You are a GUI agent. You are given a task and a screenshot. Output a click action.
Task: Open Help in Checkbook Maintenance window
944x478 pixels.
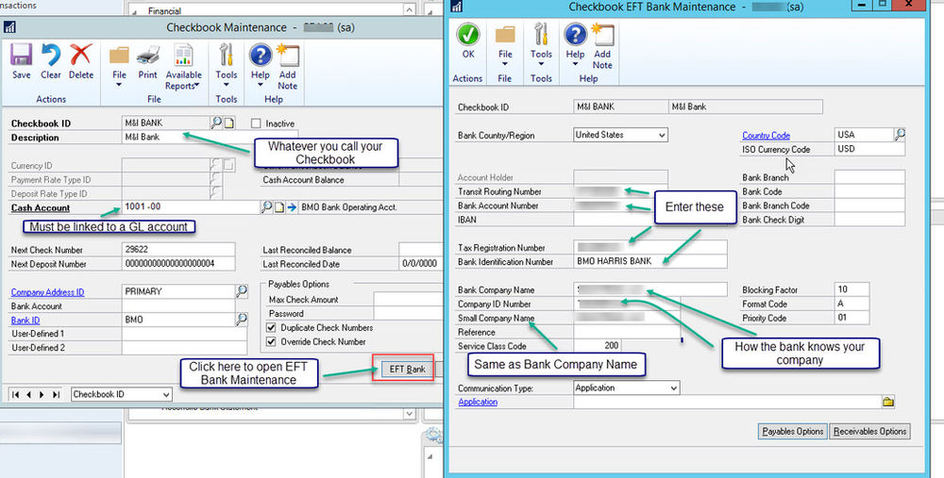point(261,66)
